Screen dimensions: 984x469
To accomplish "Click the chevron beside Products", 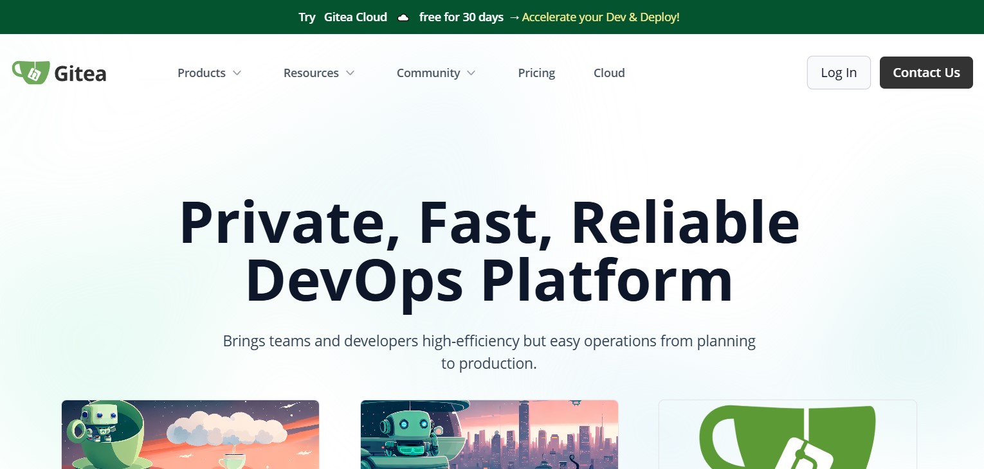I will click(237, 73).
